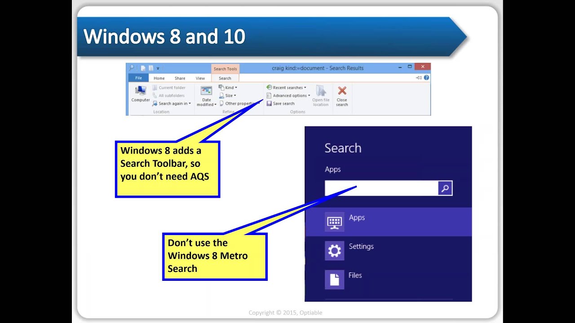This screenshot has height=323, width=575.
Task: Click the Save search button
Action: [x=281, y=104]
